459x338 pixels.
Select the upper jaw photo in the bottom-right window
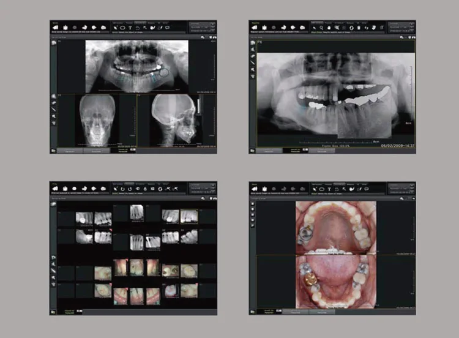click(336, 228)
